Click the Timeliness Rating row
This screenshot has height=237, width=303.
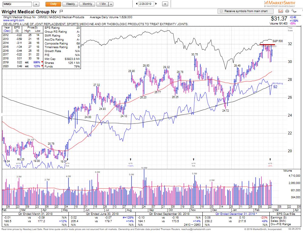[x=62, y=47]
